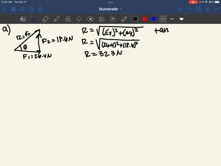Open the thumbnails grid view

click(x=13, y=9)
